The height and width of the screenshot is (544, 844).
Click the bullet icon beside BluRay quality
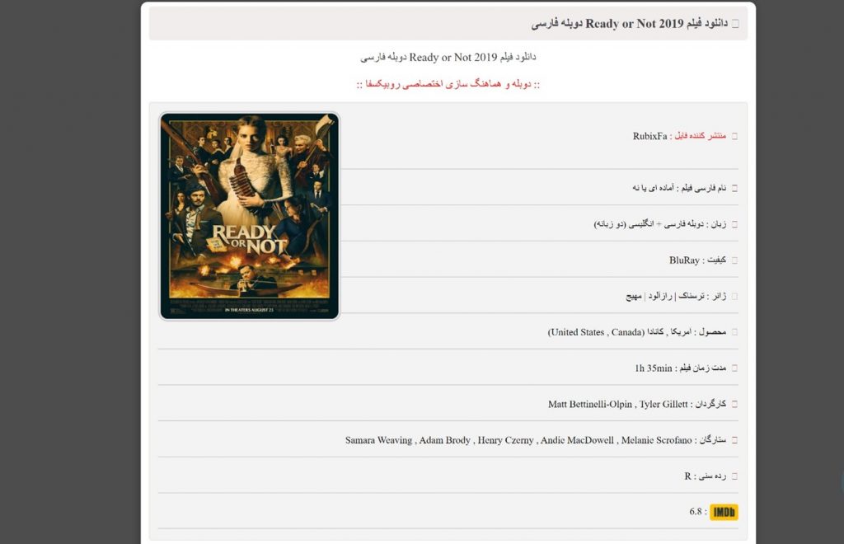click(734, 260)
